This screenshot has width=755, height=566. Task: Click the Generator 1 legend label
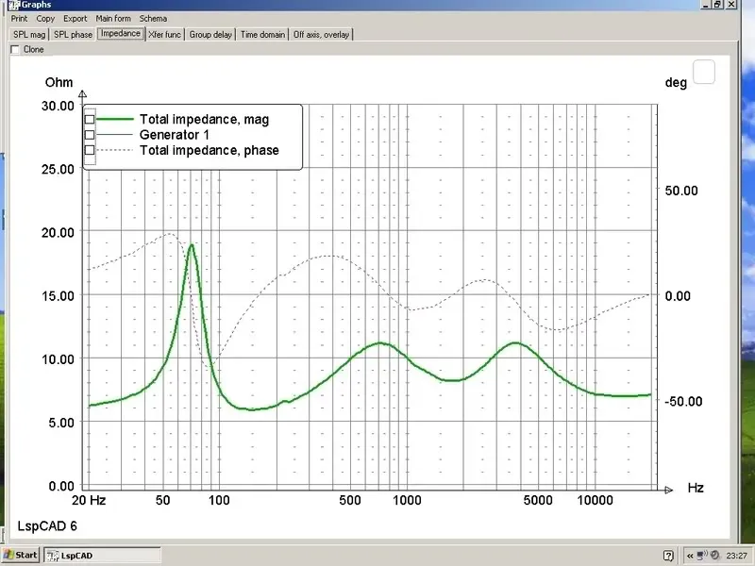pyautogui.click(x=175, y=135)
